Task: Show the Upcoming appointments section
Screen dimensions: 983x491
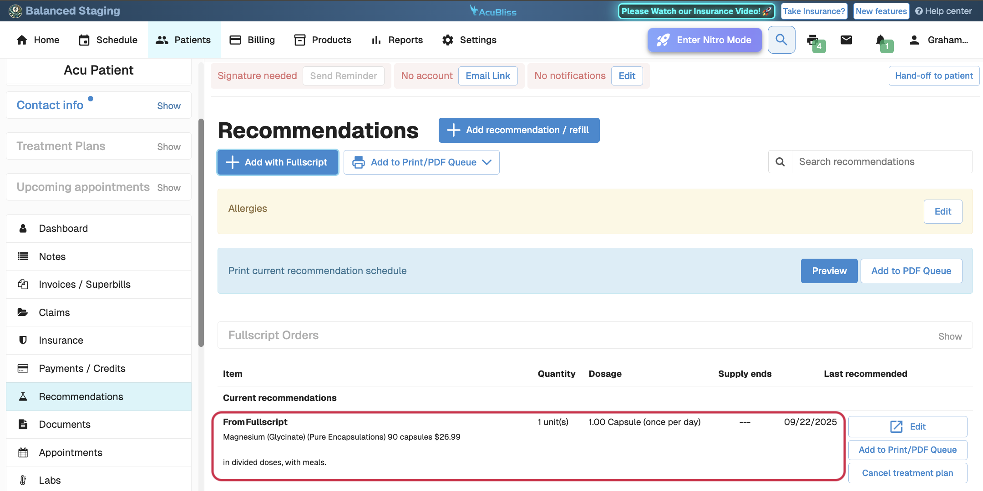Action: (x=168, y=188)
